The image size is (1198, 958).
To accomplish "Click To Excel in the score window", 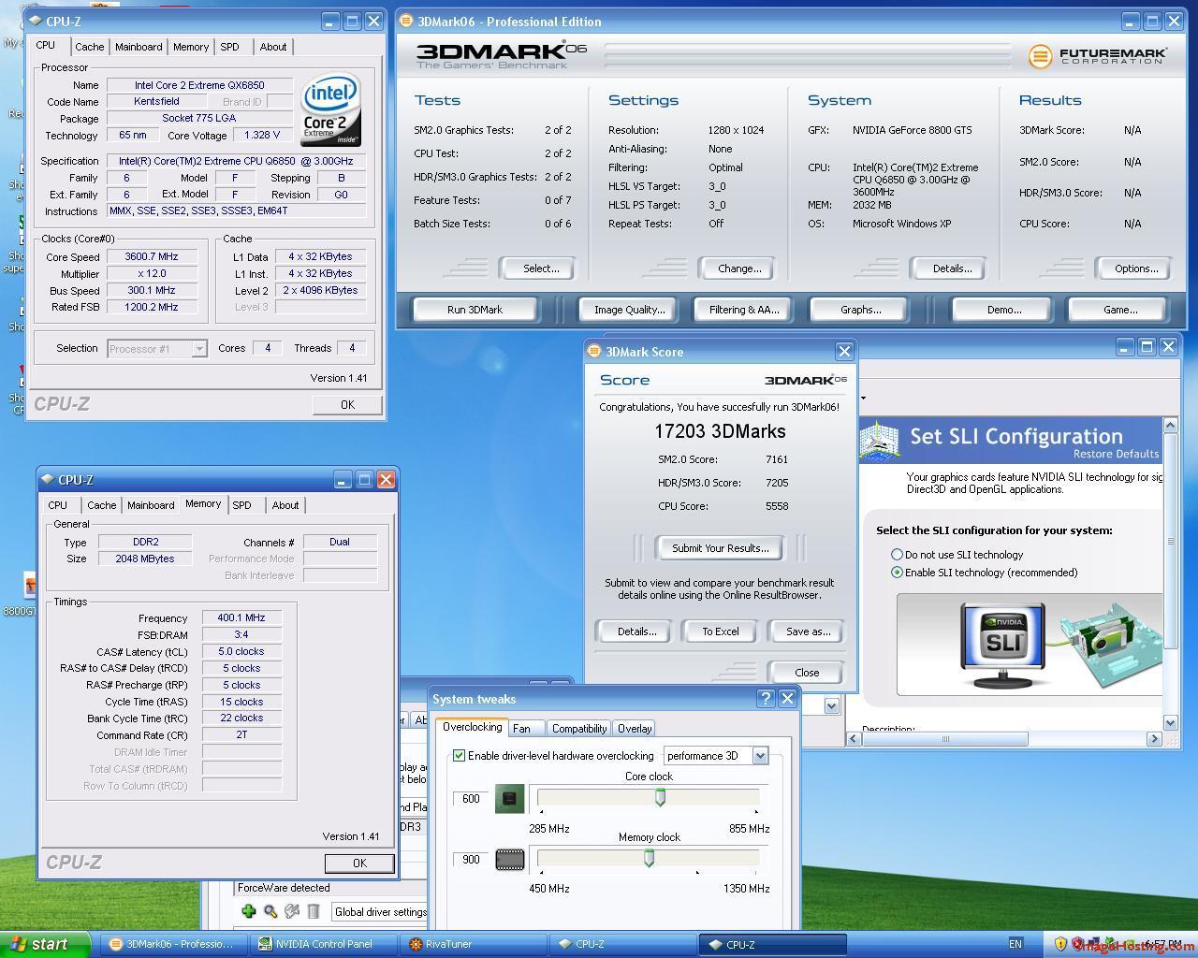I will [721, 631].
